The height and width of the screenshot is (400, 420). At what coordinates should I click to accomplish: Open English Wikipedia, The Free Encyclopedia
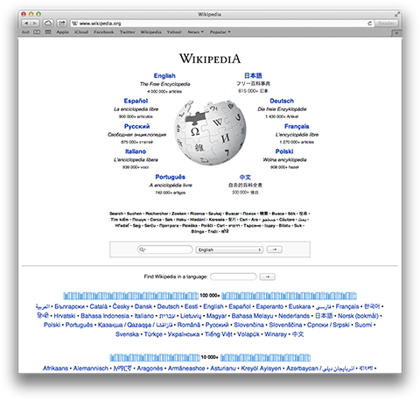click(164, 76)
